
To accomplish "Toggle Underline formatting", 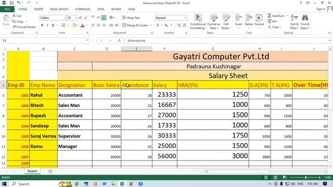I will 53,25.
